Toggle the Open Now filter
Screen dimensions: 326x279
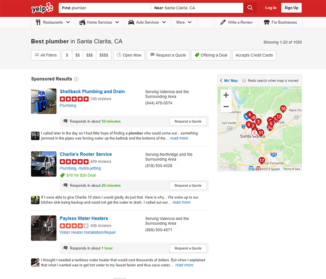(x=129, y=55)
